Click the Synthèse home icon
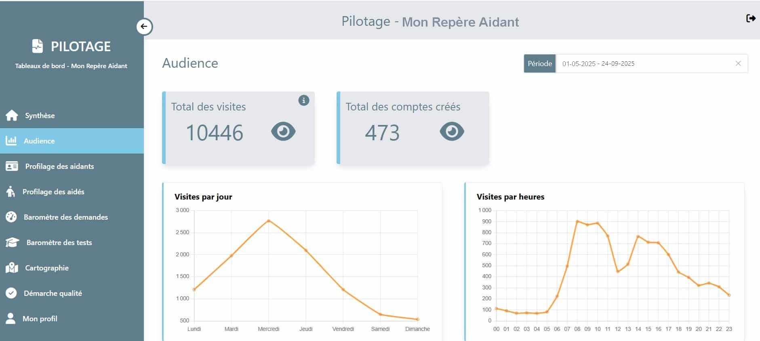760x341 pixels. [12, 116]
